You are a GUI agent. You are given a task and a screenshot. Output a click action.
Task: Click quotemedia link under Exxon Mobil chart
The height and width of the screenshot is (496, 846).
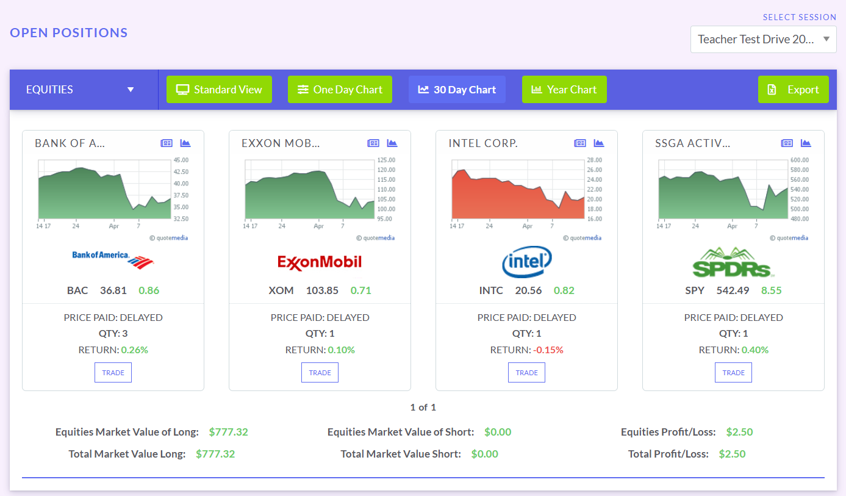[x=375, y=238]
